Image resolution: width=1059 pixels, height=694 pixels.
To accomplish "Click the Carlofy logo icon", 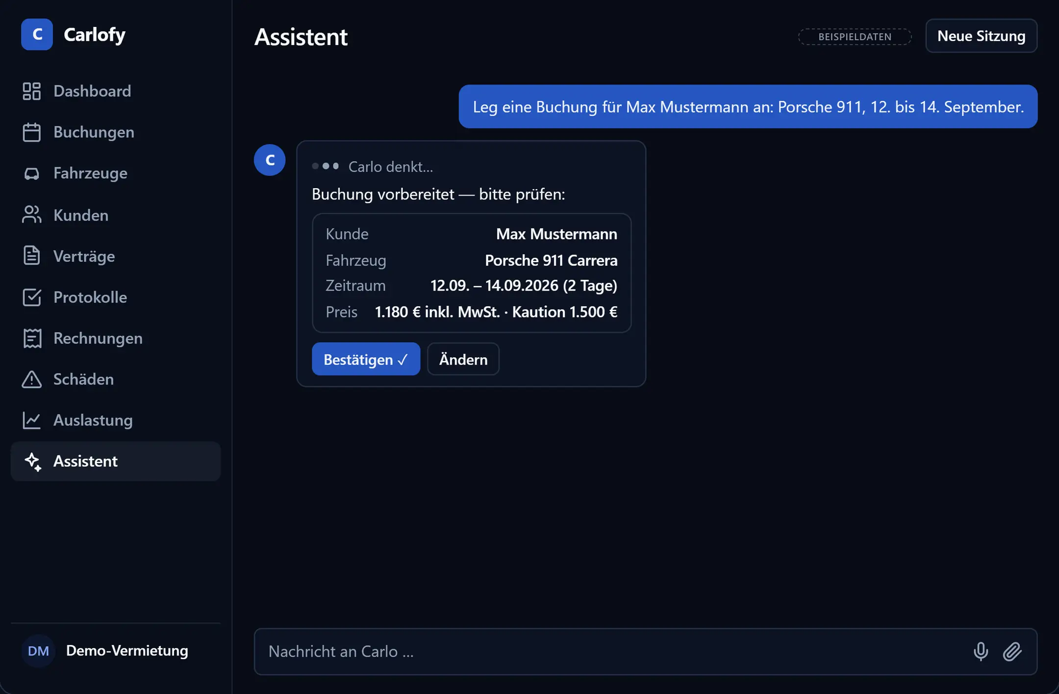I will click(37, 34).
